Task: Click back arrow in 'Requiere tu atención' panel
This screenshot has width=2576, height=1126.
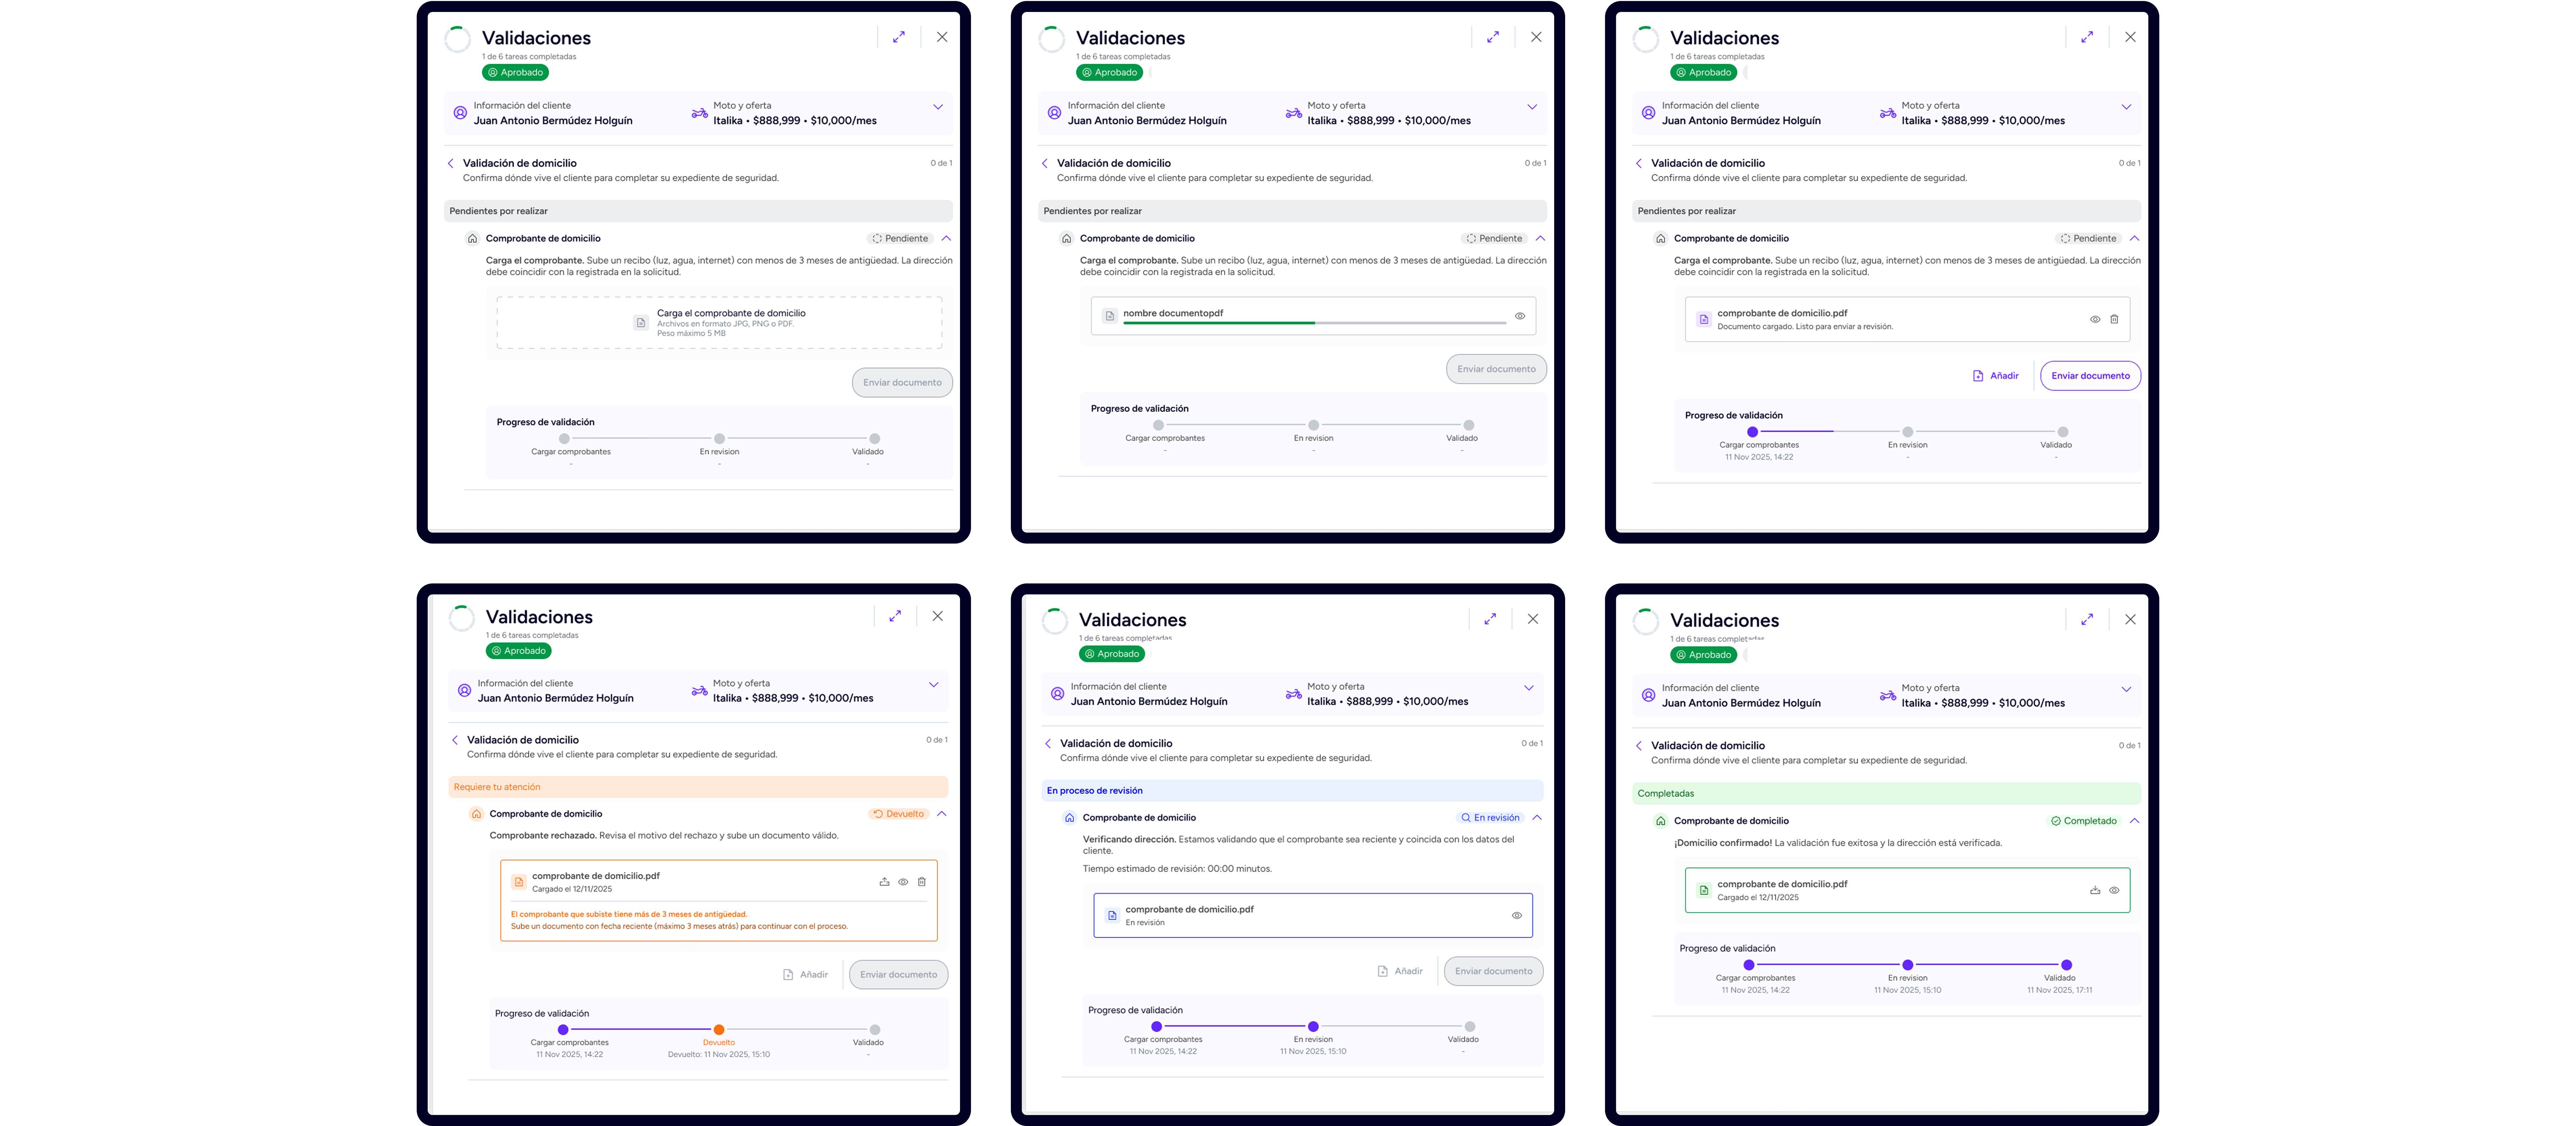Action: [x=455, y=740]
